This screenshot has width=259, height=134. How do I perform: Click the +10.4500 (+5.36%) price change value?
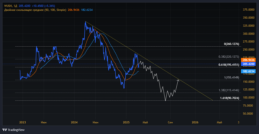[x=43, y=5]
